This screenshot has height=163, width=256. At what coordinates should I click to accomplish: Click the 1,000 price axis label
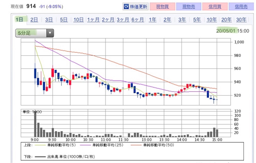click(239, 42)
